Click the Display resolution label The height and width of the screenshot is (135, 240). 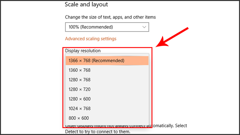83,51
